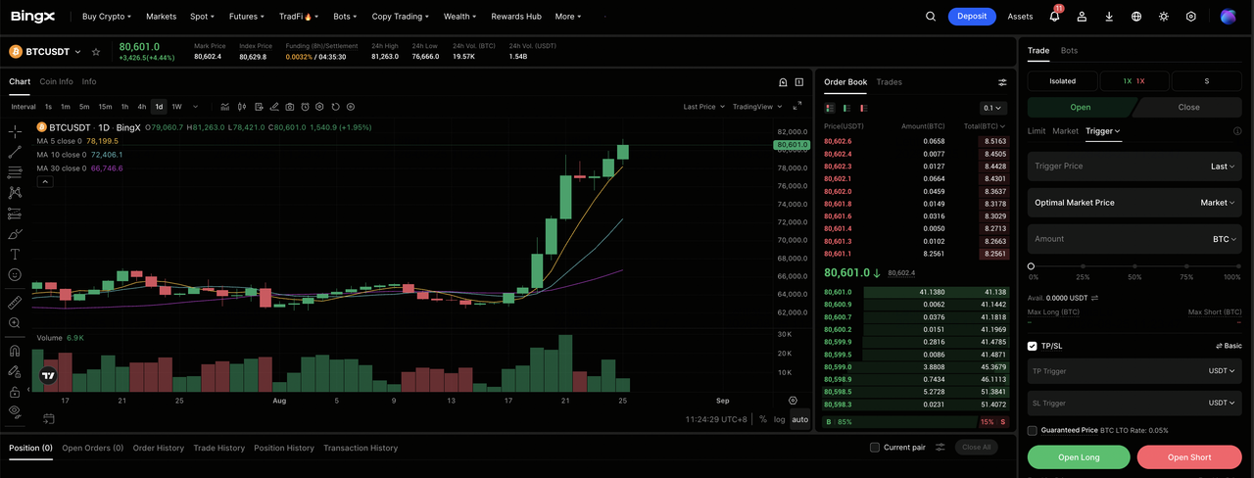Enable the Guaranteed Price checkbox
Image resolution: width=1254 pixels, height=478 pixels.
pos(1033,430)
